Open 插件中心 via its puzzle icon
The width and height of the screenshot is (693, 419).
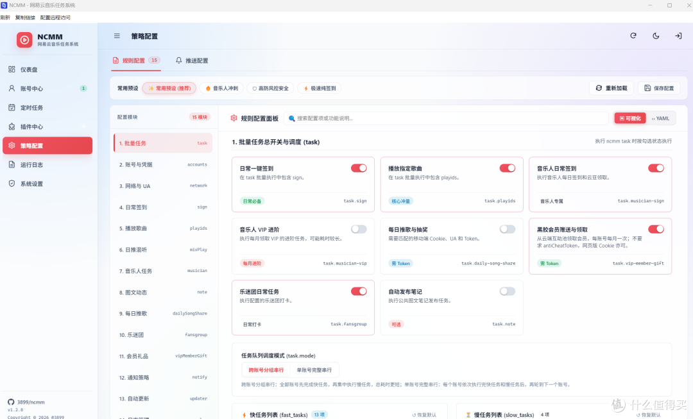click(12, 126)
